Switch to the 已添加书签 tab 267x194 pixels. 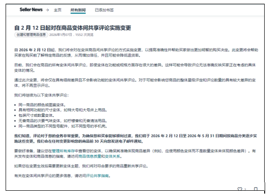[104, 10]
